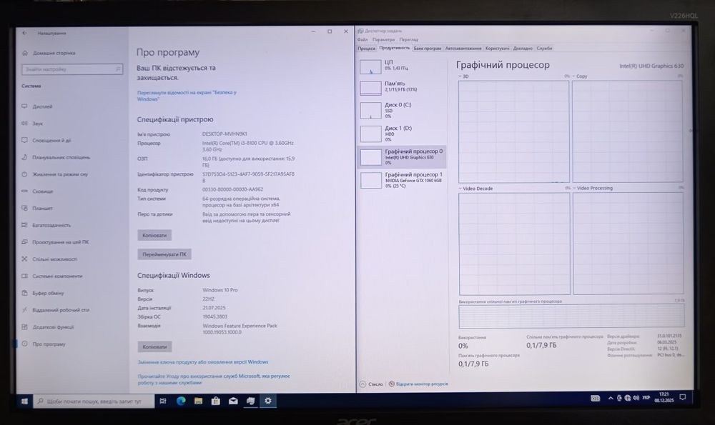Viewport: 715px width, 425px height.
Task: Open Системні компоненти settings
Action: pos(57,276)
